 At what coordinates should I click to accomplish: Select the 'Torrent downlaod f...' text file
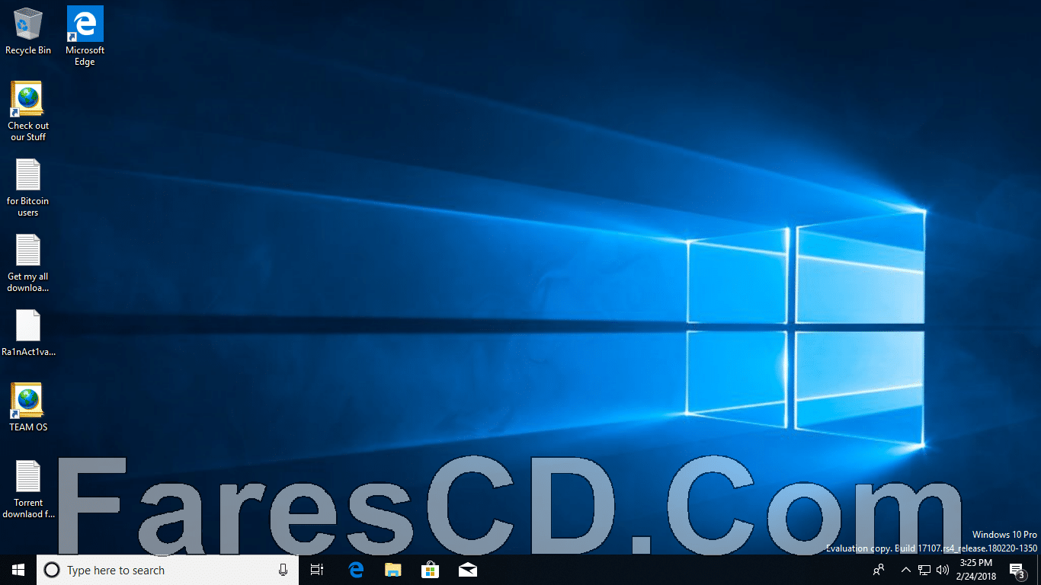click(28, 489)
